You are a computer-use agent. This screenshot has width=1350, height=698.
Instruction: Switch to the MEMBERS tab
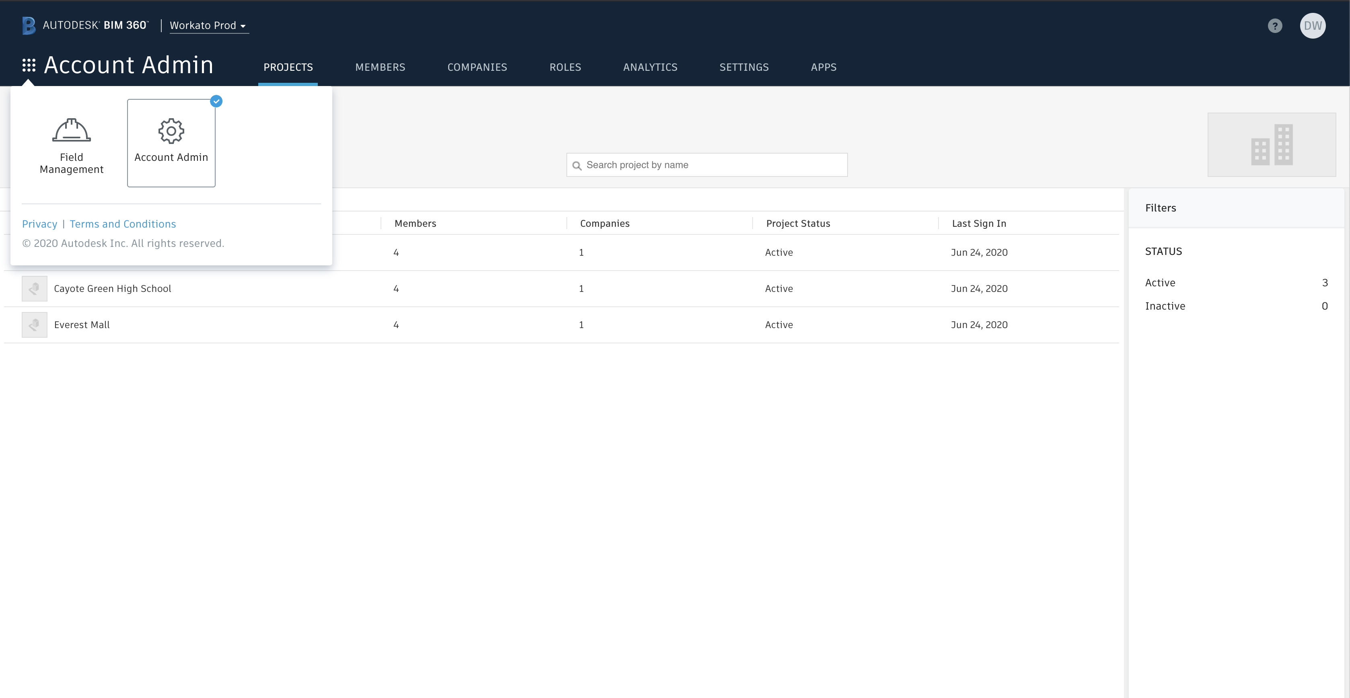click(x=380, y=67)
